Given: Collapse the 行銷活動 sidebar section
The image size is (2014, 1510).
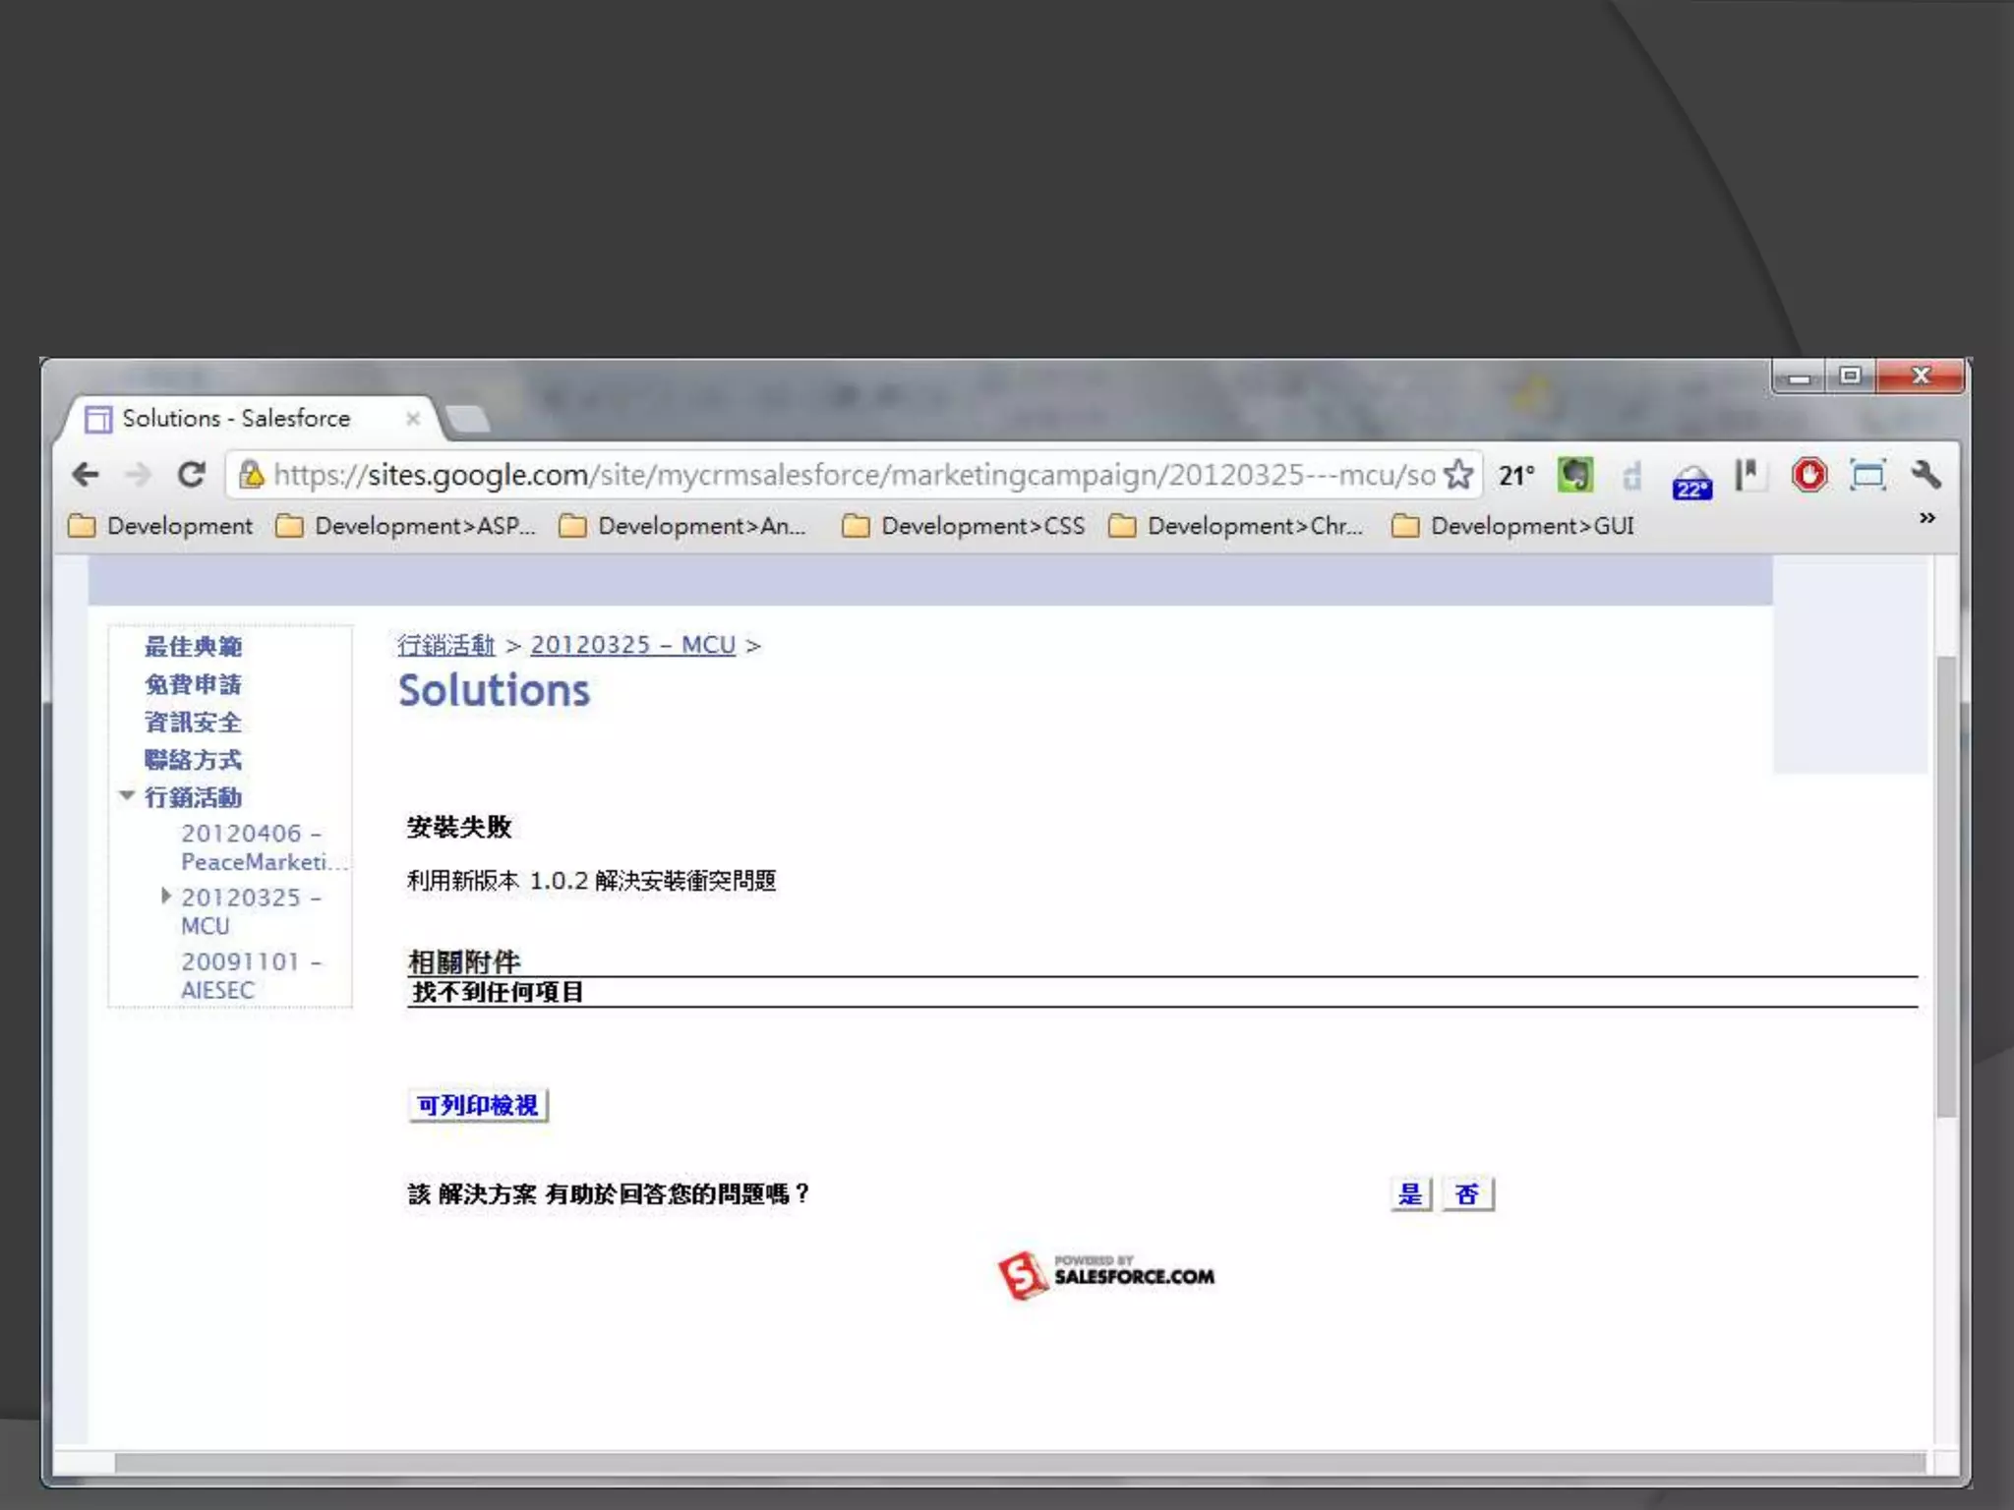Looking at the screenshot, I should pos(127,795).
